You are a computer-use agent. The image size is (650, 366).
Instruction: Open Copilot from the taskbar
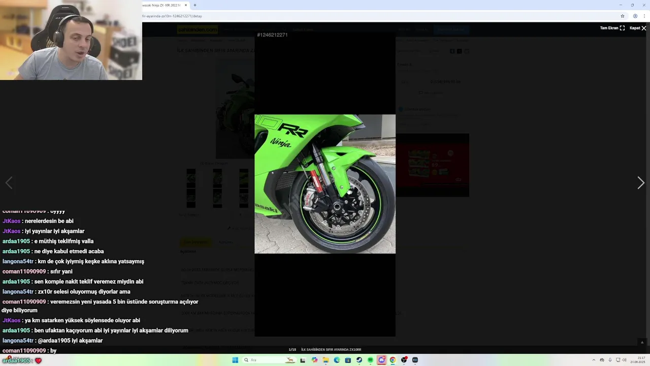(x=314, y=360)
